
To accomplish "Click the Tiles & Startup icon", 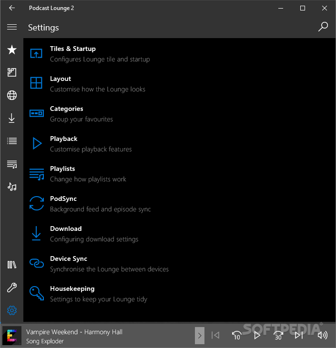I will [x=36, y=53].
